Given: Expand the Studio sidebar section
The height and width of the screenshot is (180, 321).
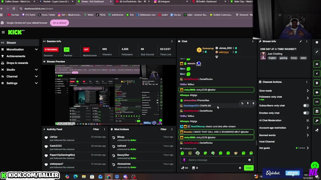Looking at the screenshot, I should (x=20, y=70).
